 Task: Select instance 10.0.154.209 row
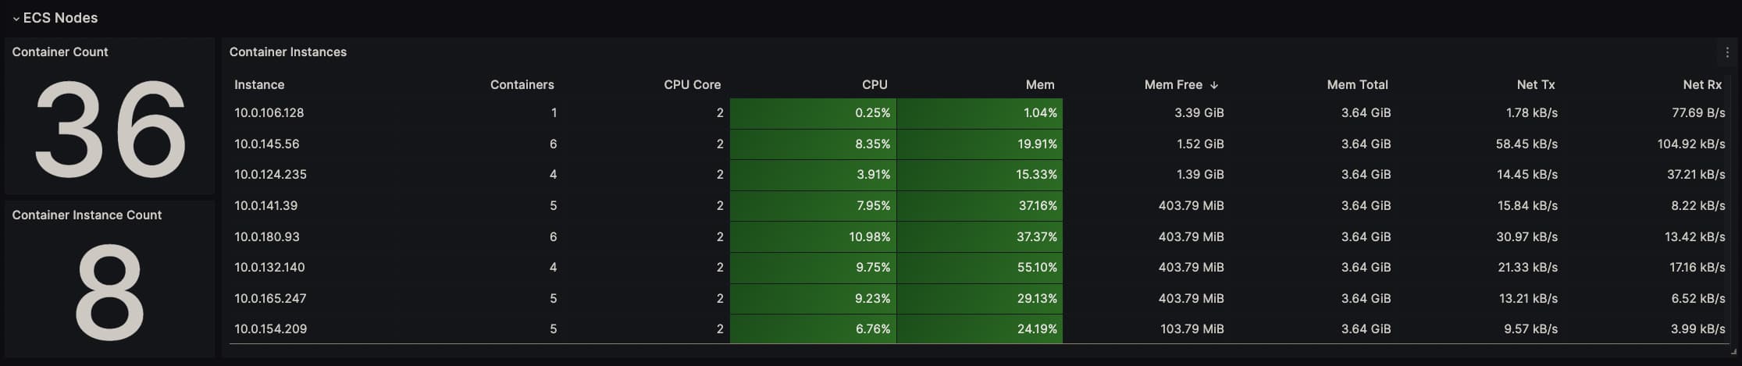tap(271, 329)
